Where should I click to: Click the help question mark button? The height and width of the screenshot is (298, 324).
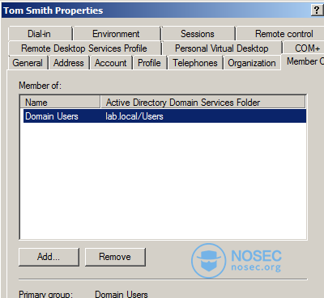[317, 10]
